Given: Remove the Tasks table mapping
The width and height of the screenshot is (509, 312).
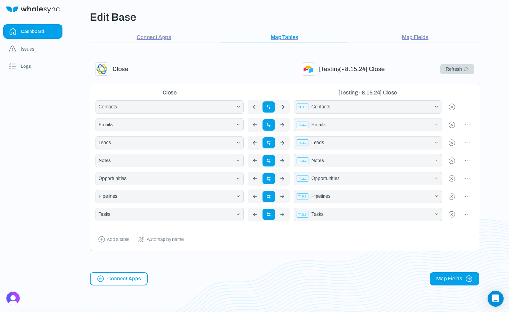Looking at the screenshot, I should 452,214.
